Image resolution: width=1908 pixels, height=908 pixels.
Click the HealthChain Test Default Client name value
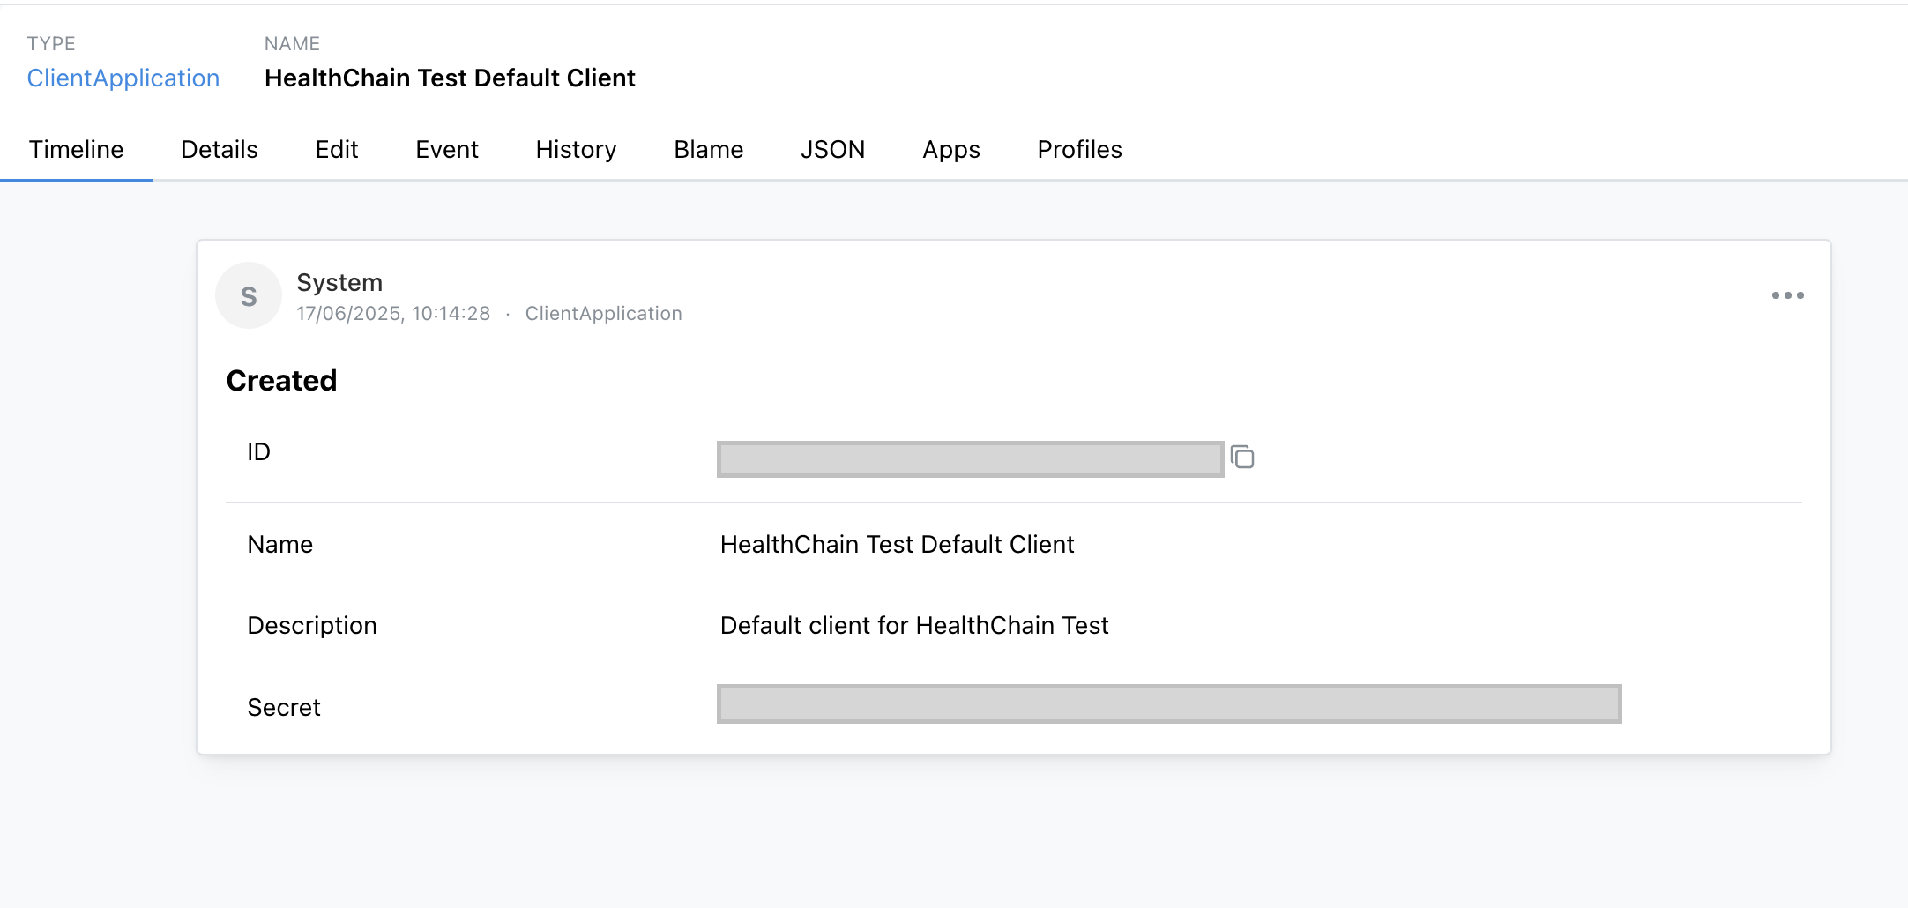(897, 544)
